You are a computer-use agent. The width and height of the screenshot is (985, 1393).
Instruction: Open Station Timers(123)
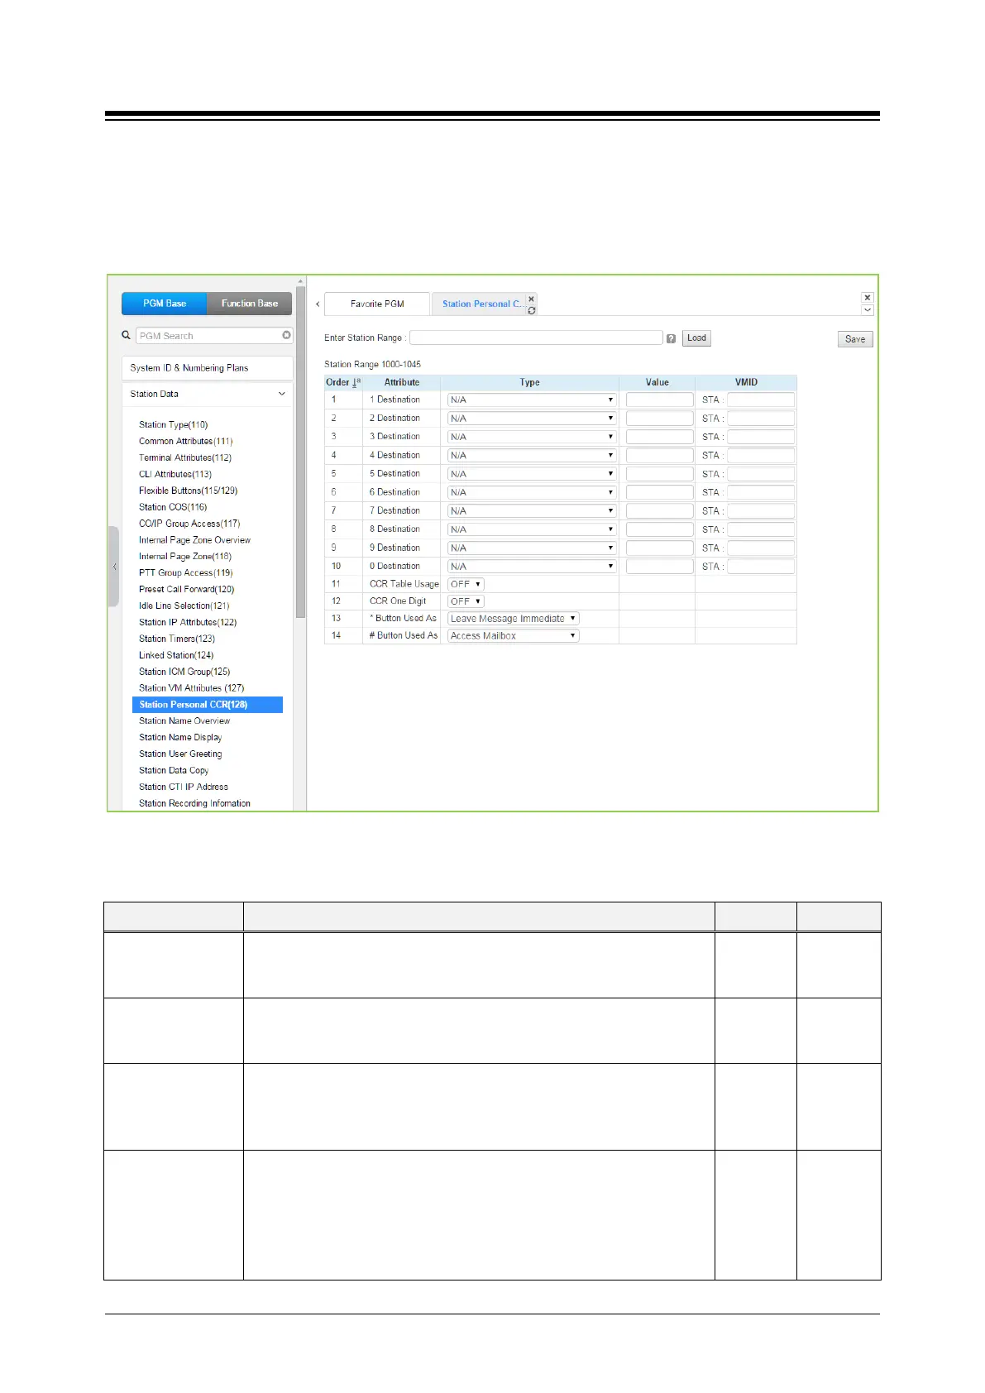[176, 639]
